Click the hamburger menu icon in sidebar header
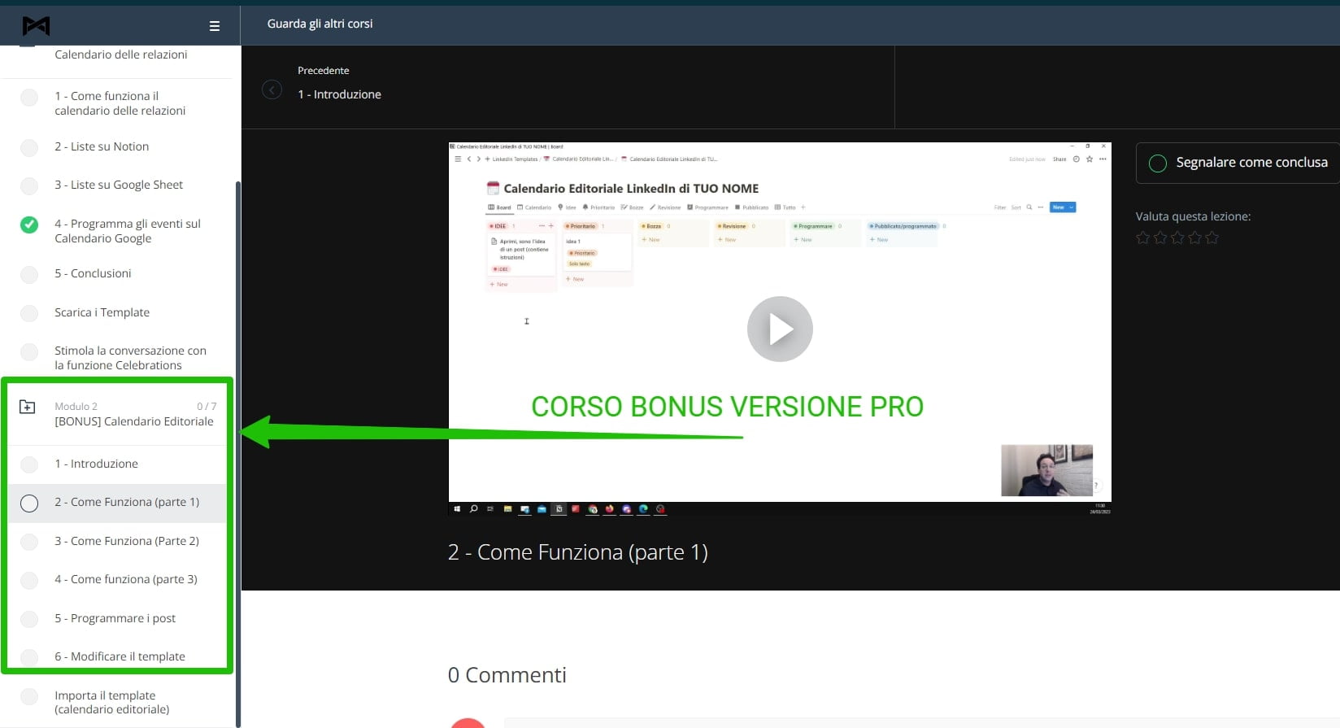This screenshot has width=1340, height=728. click(215, 26)
